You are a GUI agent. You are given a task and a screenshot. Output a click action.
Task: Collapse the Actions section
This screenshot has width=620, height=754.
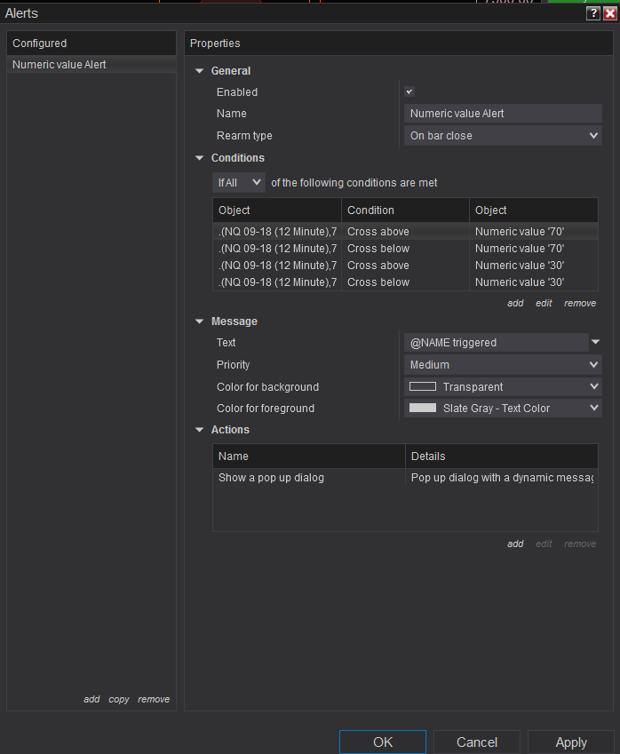(199, 430)
